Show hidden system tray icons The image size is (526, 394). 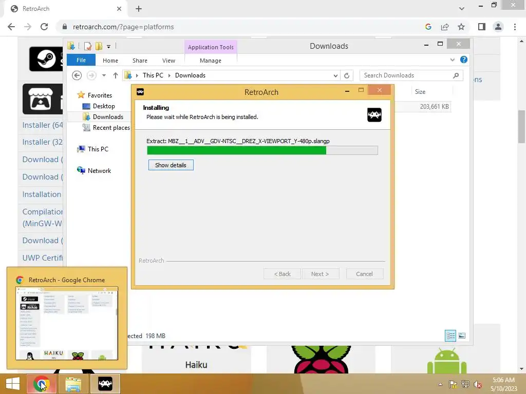click(440, 384)
